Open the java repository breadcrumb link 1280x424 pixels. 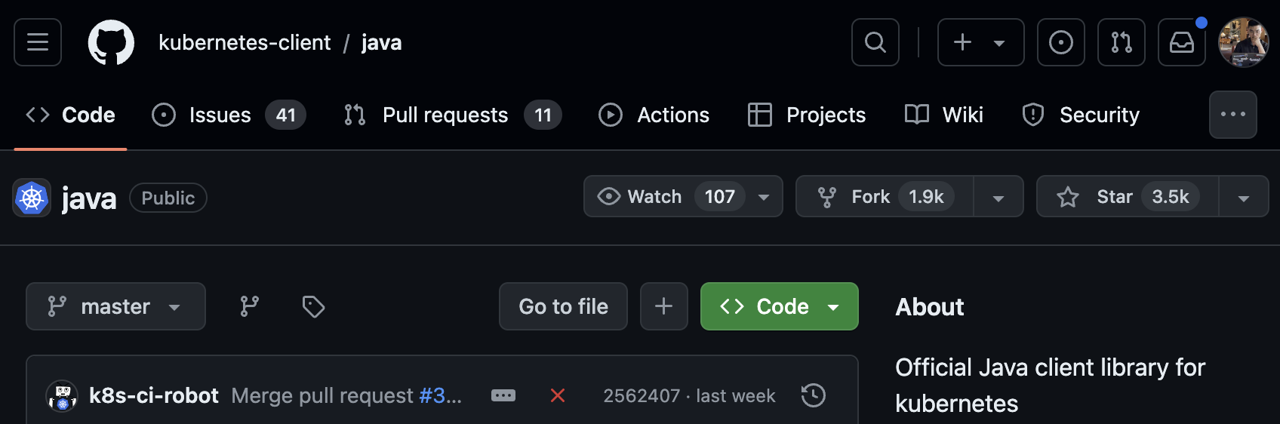pos(381,42)
